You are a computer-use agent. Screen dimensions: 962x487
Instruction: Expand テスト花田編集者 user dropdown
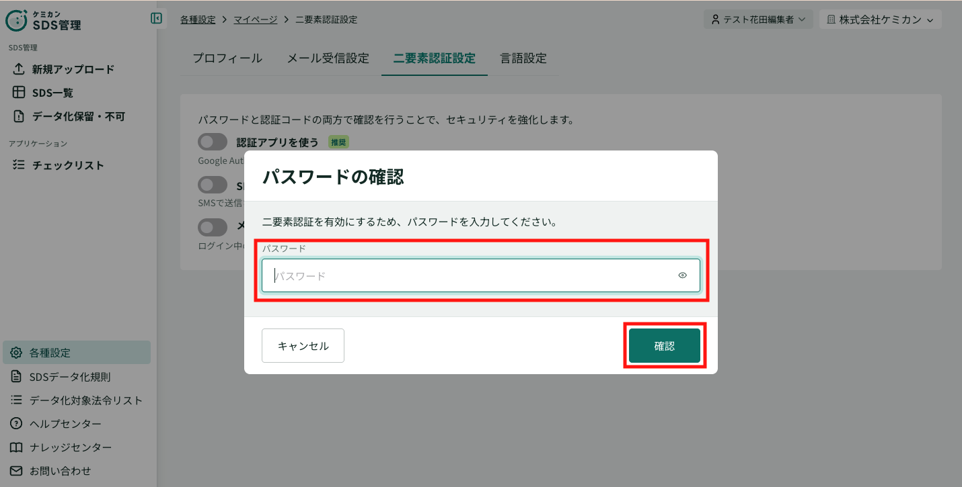(758, 19)
